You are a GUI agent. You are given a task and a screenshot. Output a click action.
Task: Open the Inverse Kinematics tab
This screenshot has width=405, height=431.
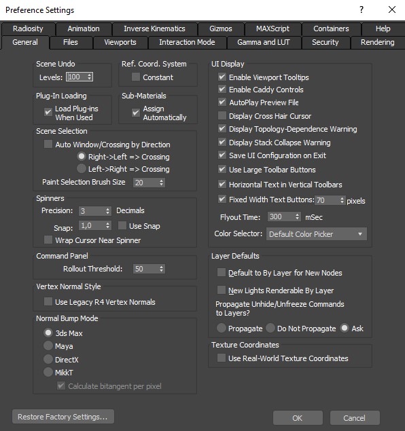pos(154,29)
